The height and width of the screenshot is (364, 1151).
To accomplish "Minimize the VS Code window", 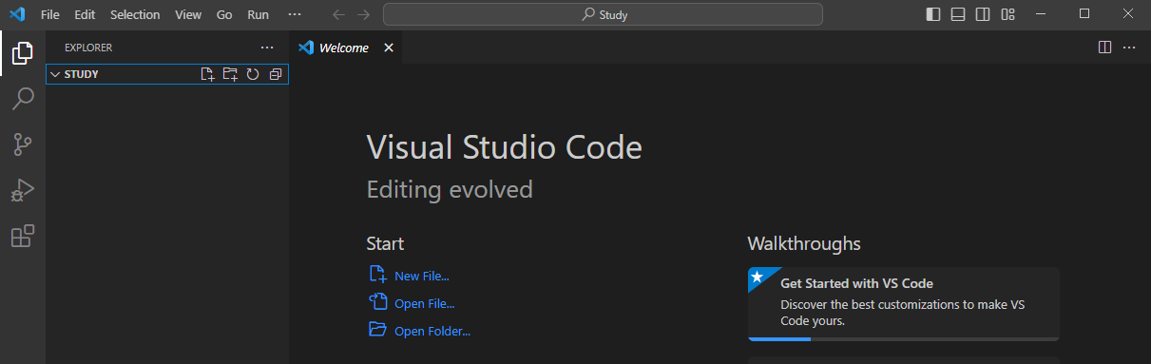I will 1041,14.
